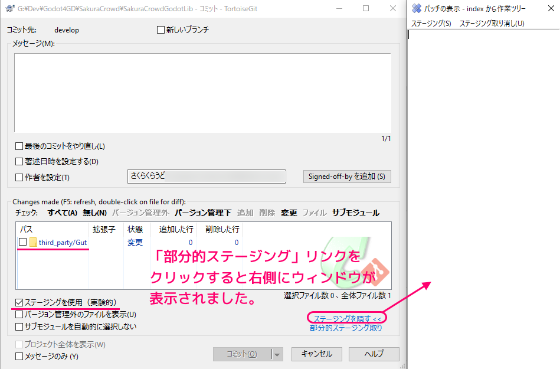Click the キャンセル button
Viewport: 560px width, 369px height.
(316, 354)
